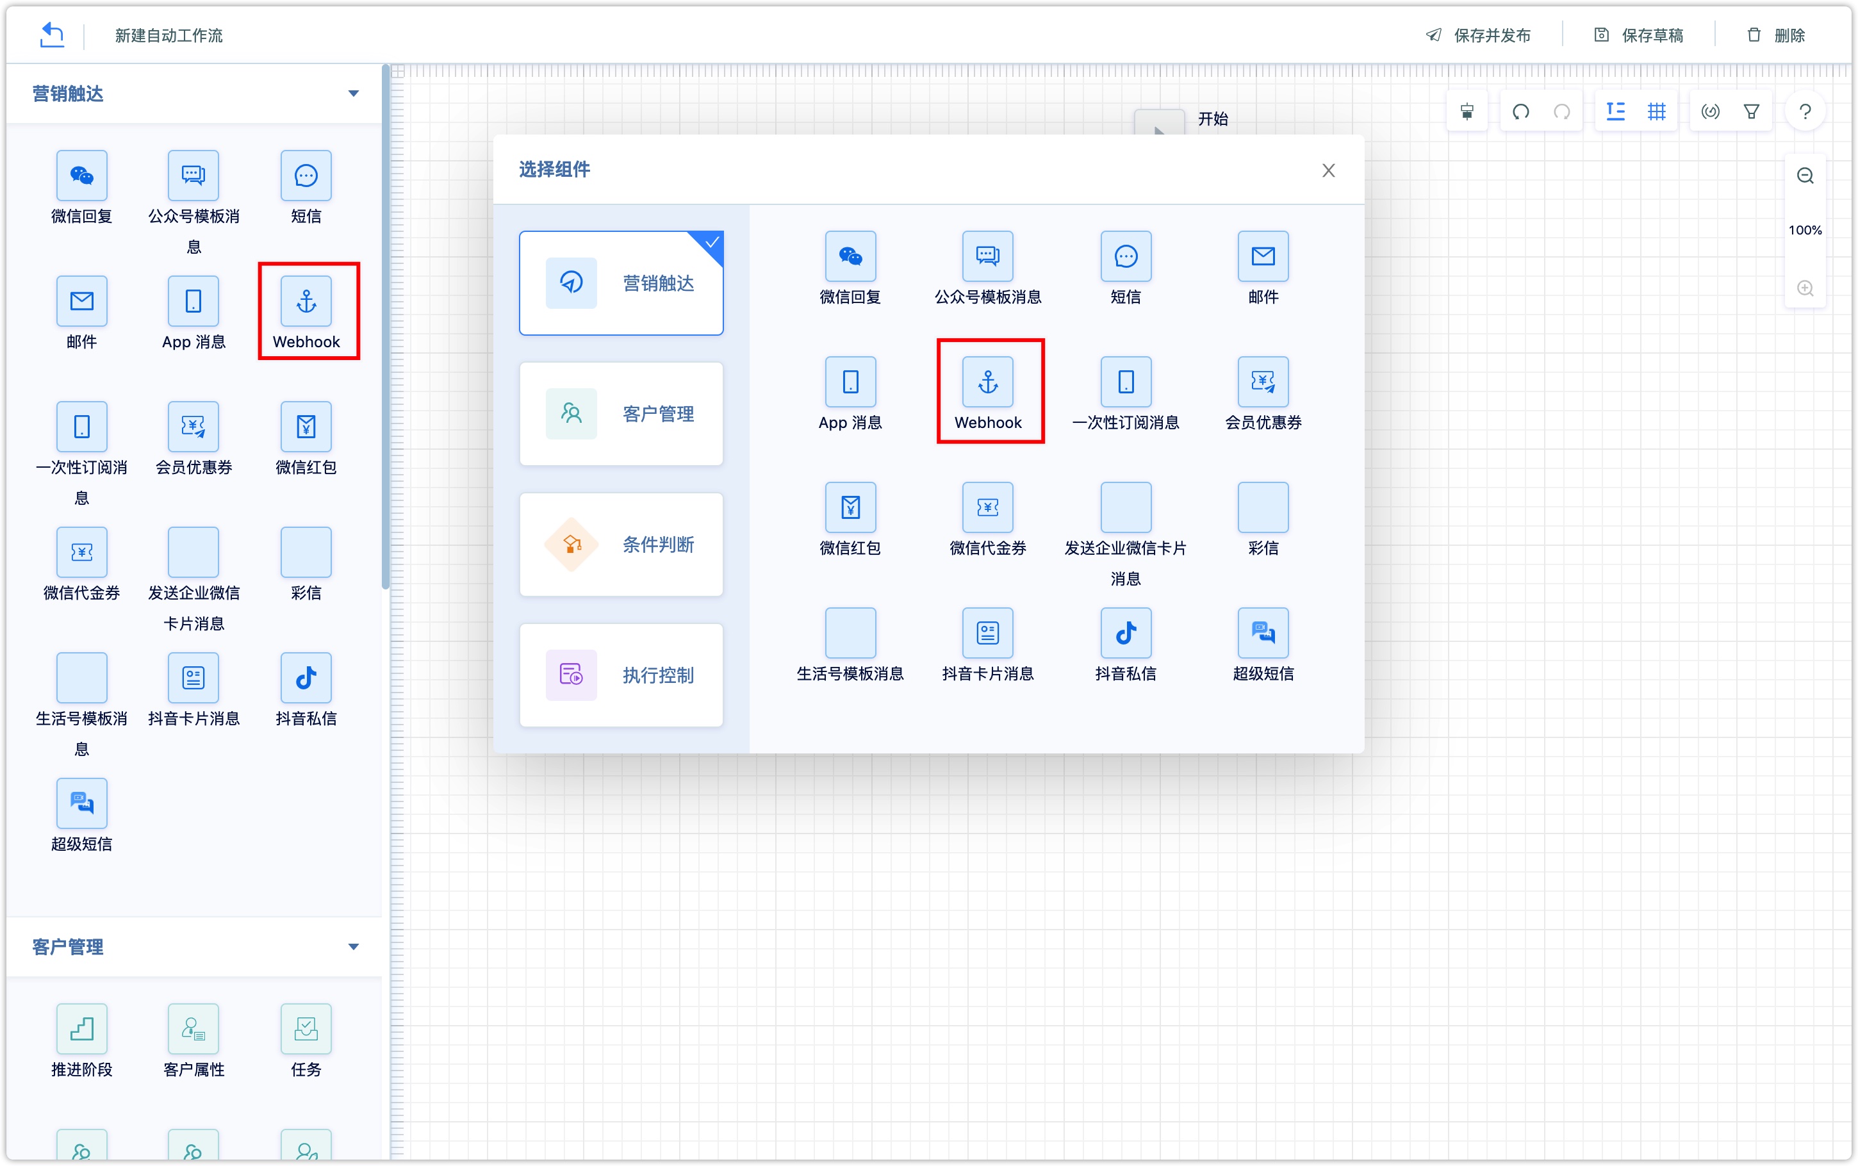
Task: Select 会员优惠券 icon in left sidebar
Action: 193,427
